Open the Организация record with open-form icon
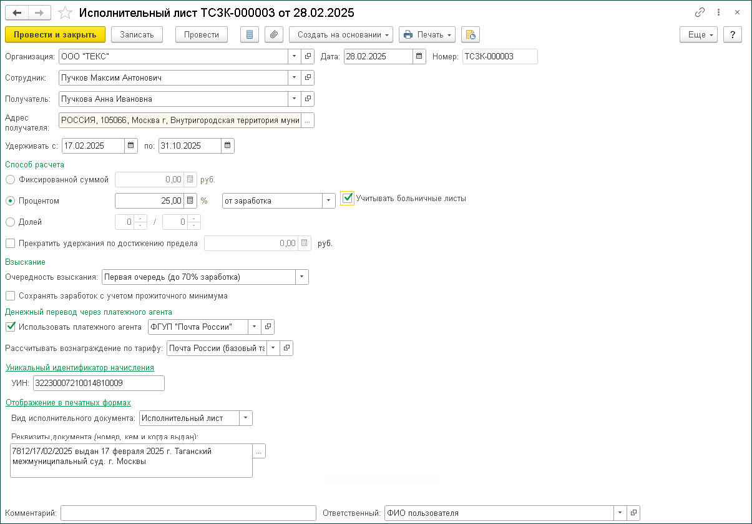The width and height of the screenshot is (752, 524). pyautogui.click(x=308, y=56)
